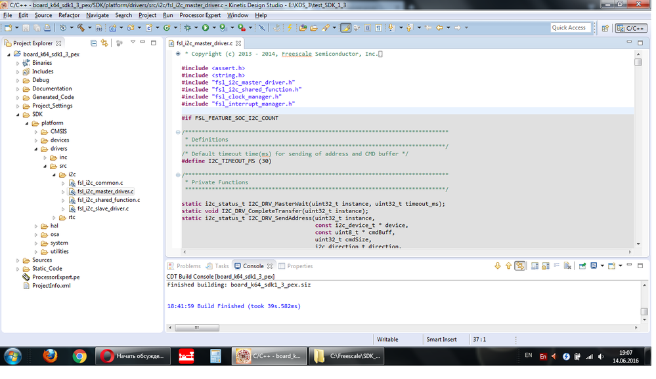The width and height of the screenshot is (656, 379).
Task: Click Next Annotation arrow icon in toolbar
Action: [391, 28]
